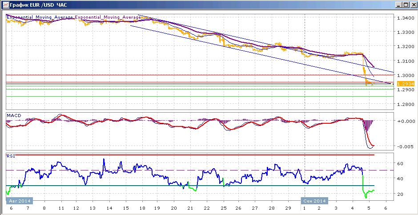Maximize the График EUR/USD window
The image size is (418, 215).
tap(406, 5)
